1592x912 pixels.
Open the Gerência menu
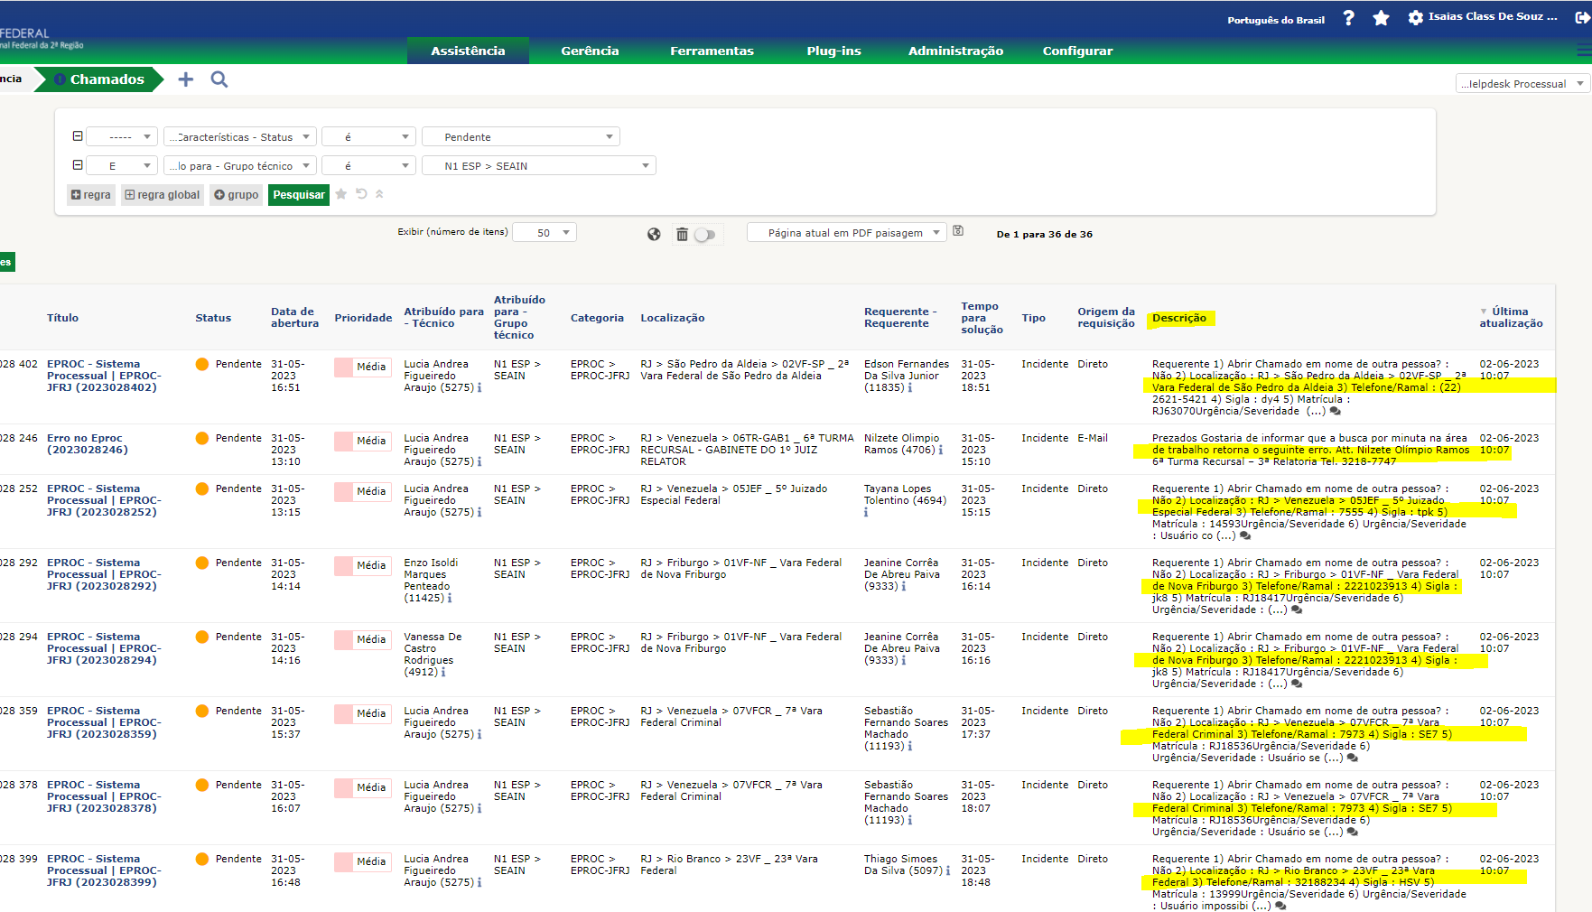click(590, 51)
